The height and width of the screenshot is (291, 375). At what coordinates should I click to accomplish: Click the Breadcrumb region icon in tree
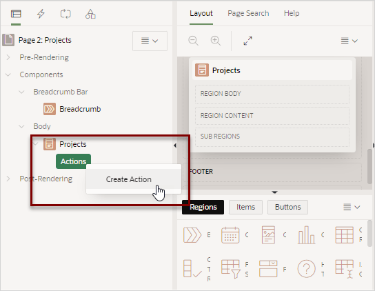point(50,109)
